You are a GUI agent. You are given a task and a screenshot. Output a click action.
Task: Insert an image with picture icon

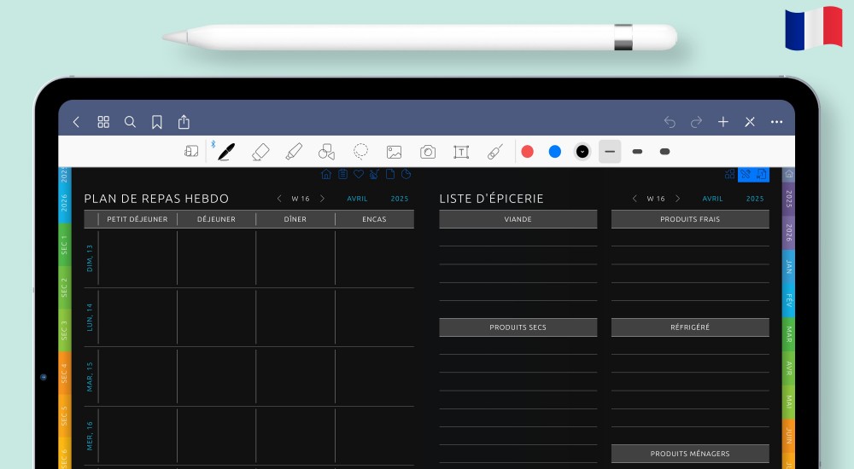tap(395, 152)
